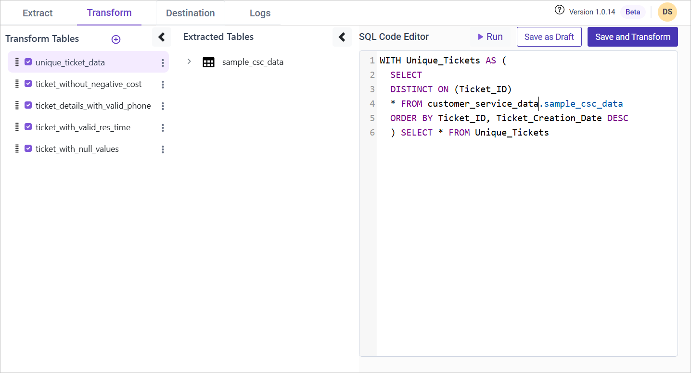Expand the sample_csc_data table node
The height and width of the screenshot is (373, 691).
tap(189, 62)
